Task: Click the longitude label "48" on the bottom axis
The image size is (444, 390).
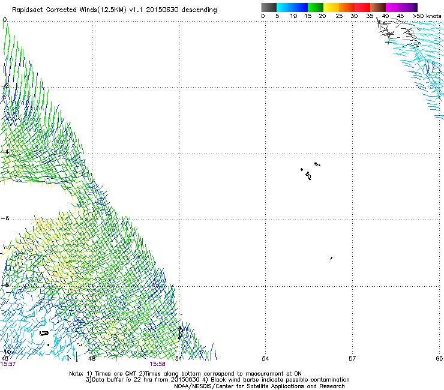Action: click(x=92, y=358)
